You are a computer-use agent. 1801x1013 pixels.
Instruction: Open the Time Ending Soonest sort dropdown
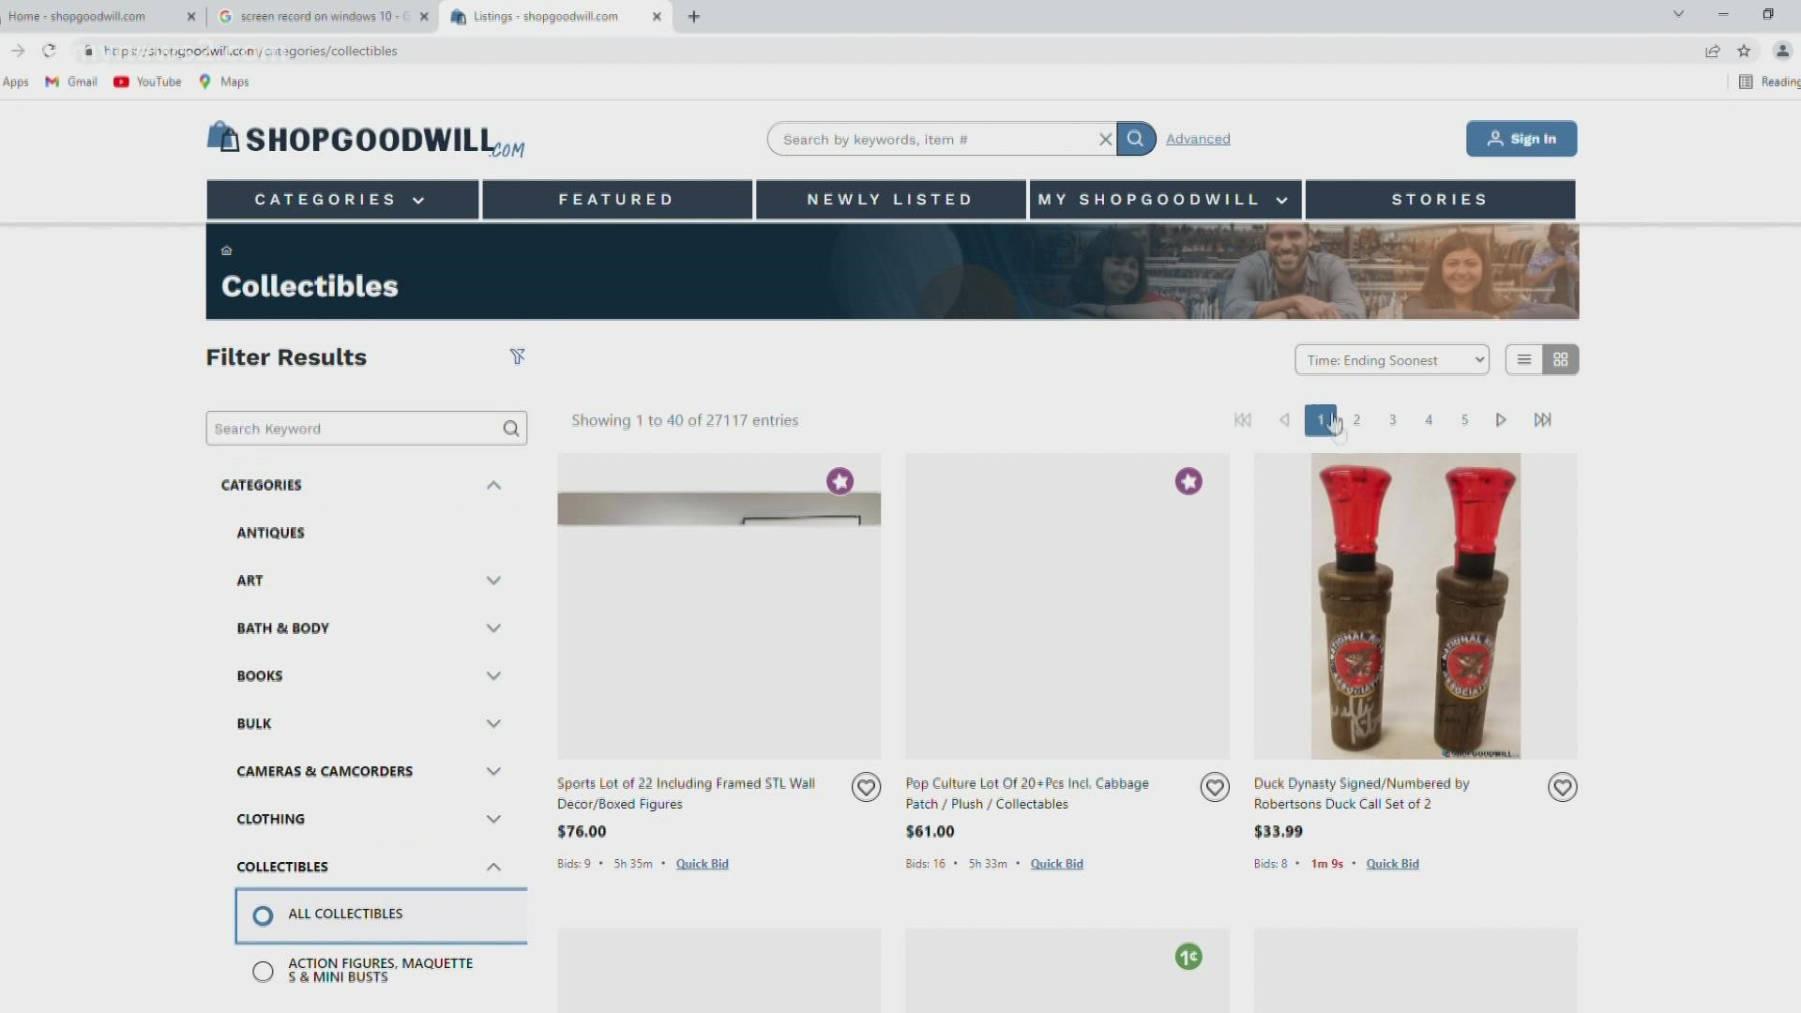click(x=1393, y=358)
